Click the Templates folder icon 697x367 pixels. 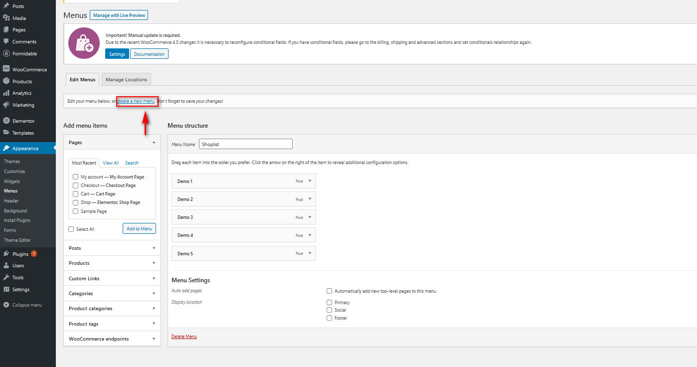(6, 133)
